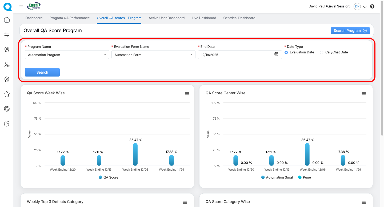384x207 pixels.
Task: Click the Automation Surat legend color dot
Action: click(x=263, y=177)
